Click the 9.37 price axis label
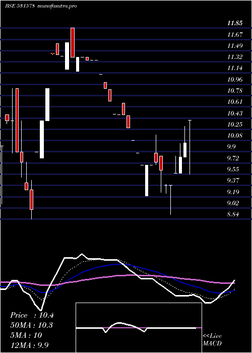 pos(233,181)
